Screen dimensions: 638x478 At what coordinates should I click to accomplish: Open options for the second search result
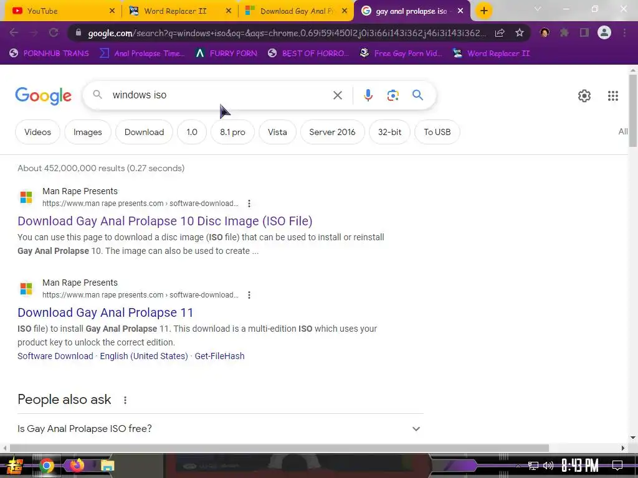[249, 294]
